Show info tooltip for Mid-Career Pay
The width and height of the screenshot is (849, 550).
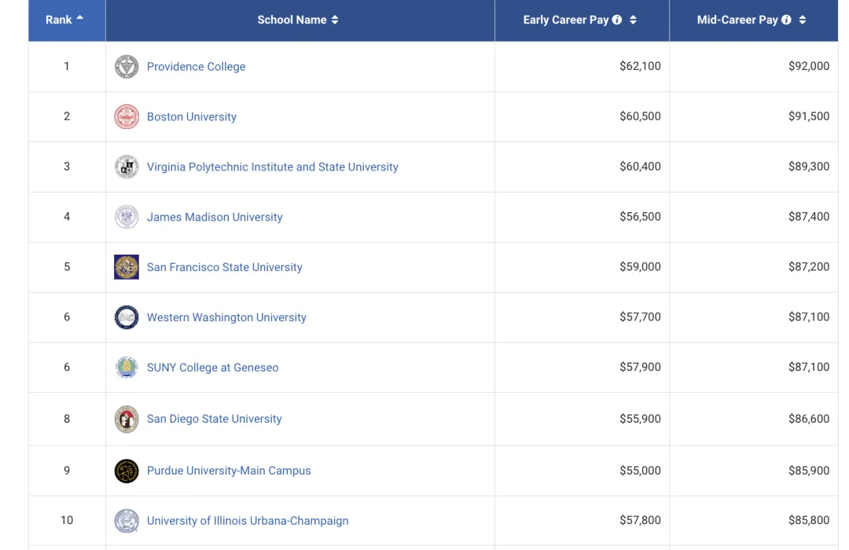(786, 20)
